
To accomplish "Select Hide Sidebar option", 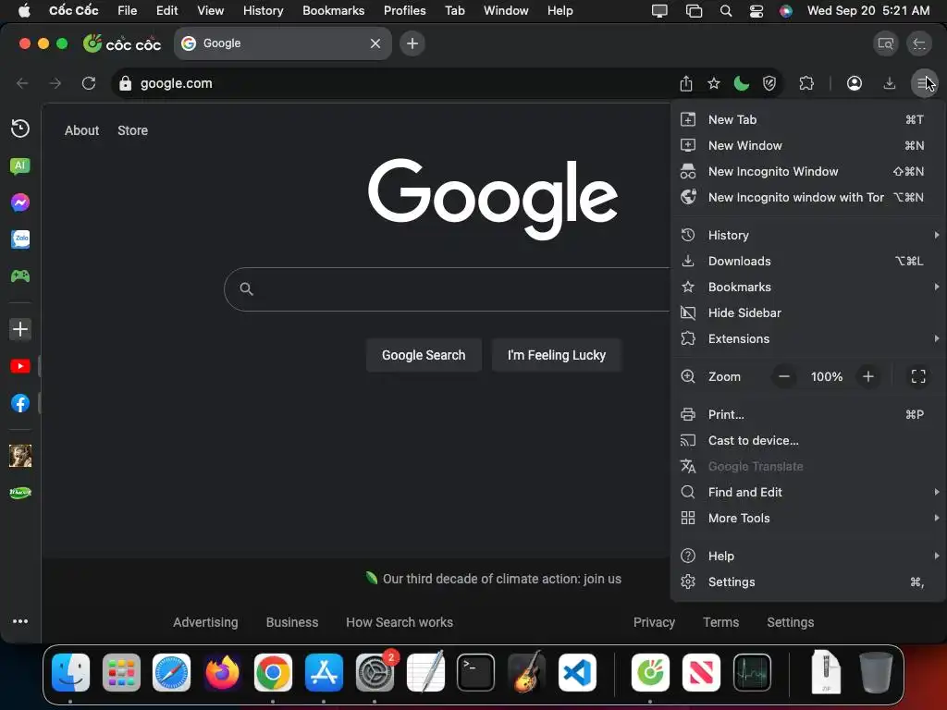I will point(807,312).
